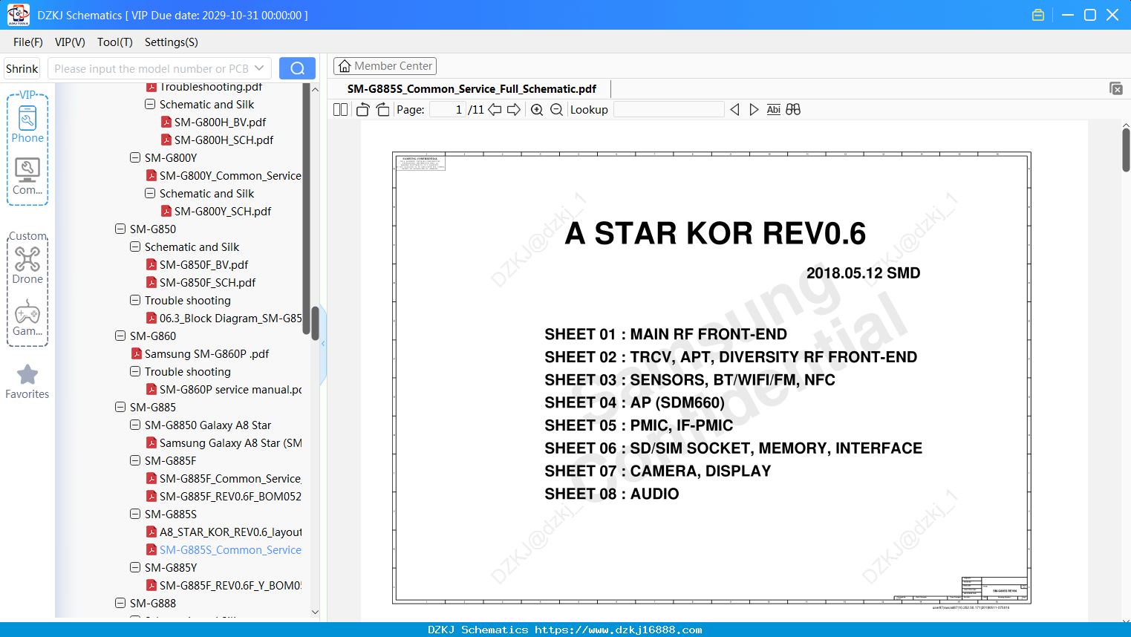Collapse the SM-G885F tree node
The image size is (1131, 637).
coord(135,460)
